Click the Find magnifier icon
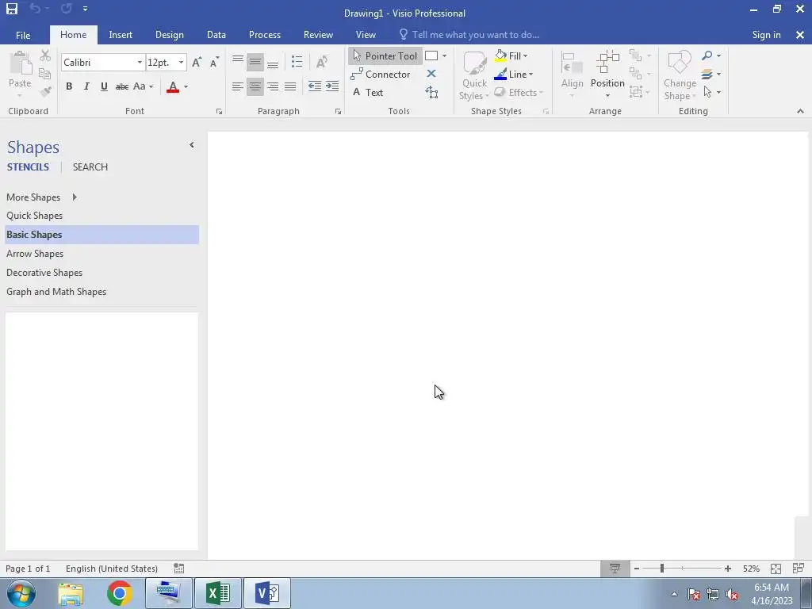The width and height of the screenshot is (812, 609). [x=707, y=56]
